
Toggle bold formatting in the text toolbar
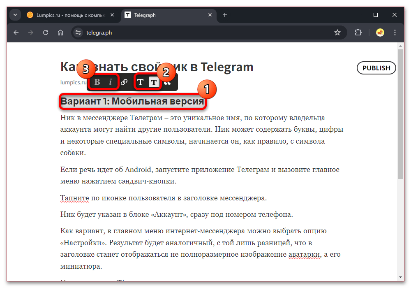(x=97, y=82)
